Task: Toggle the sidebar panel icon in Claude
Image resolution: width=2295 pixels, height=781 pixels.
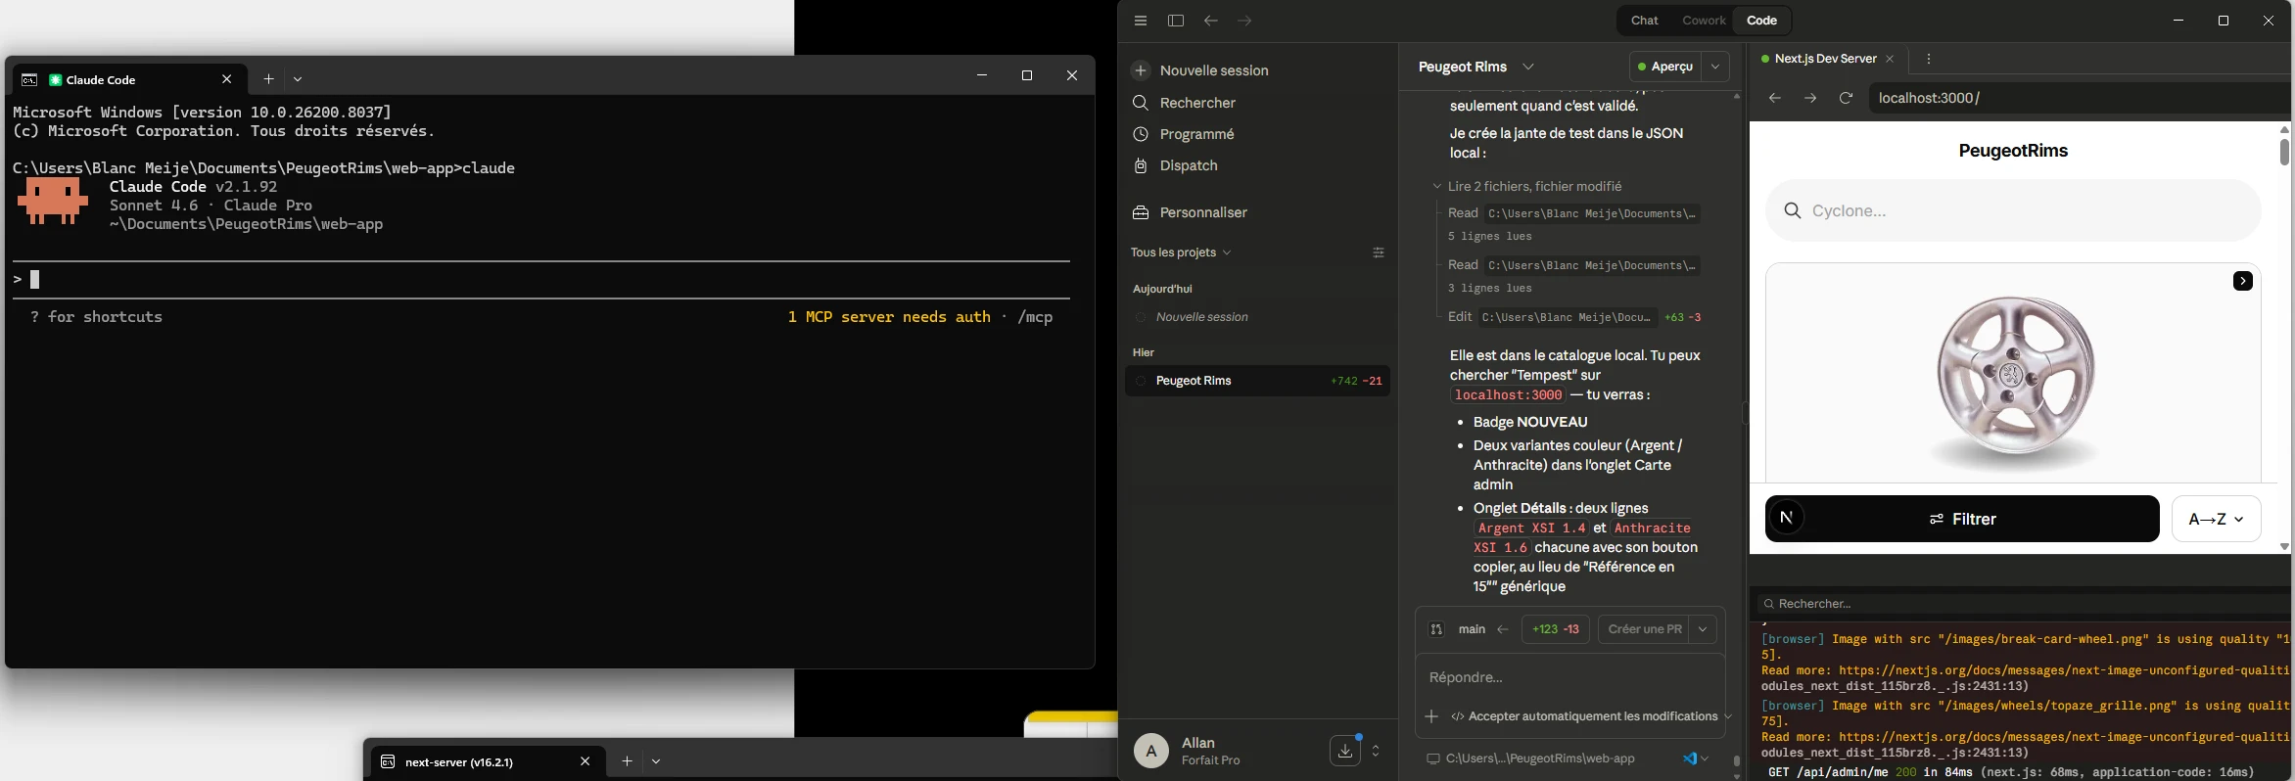Action: click(1176, 21)
